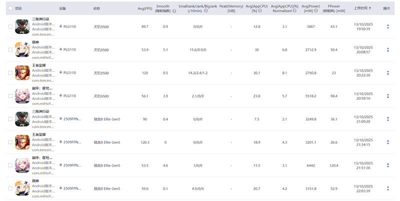The width and height of the screenshot is (400, 201).
Task: Expand the more-actions menu for the 21:34:15 record
Action: [x=388, y=142]
